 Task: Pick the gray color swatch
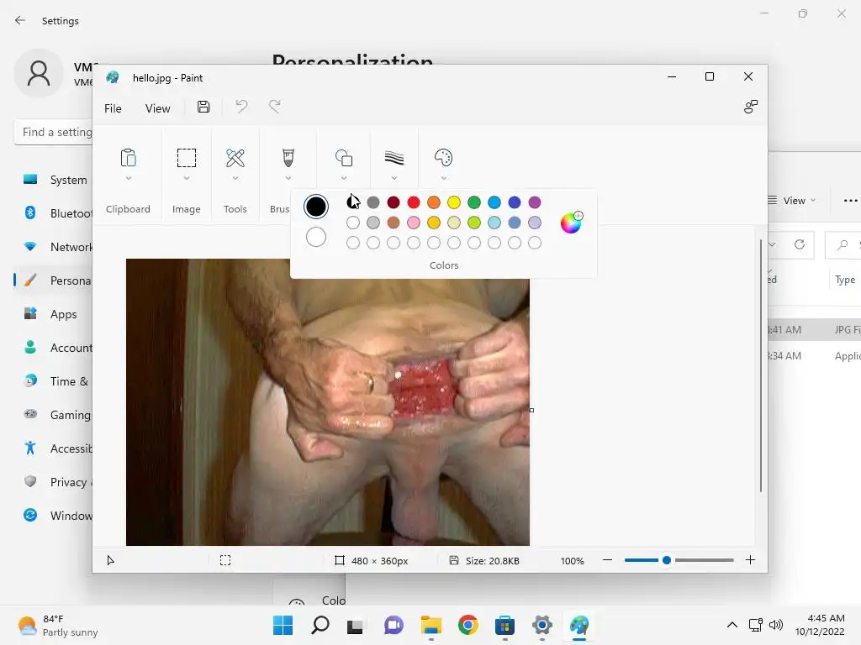point(372,202)
